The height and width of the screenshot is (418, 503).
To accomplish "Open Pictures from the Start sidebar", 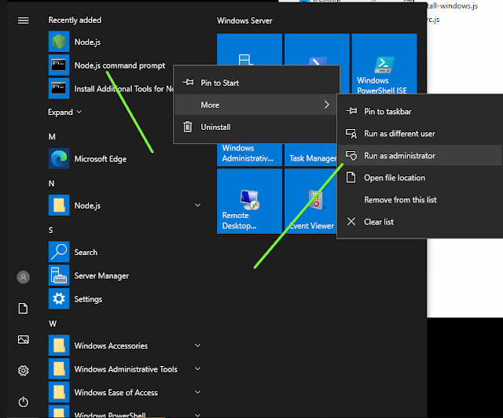I will pos(23,339).
